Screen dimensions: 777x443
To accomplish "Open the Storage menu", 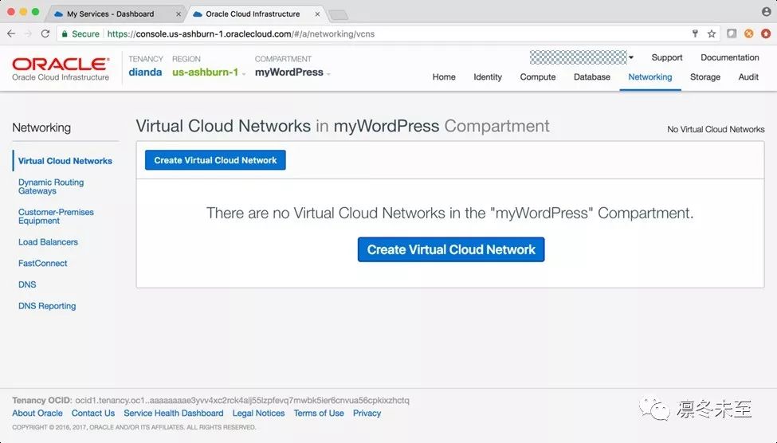I will (x=705, y=76).
